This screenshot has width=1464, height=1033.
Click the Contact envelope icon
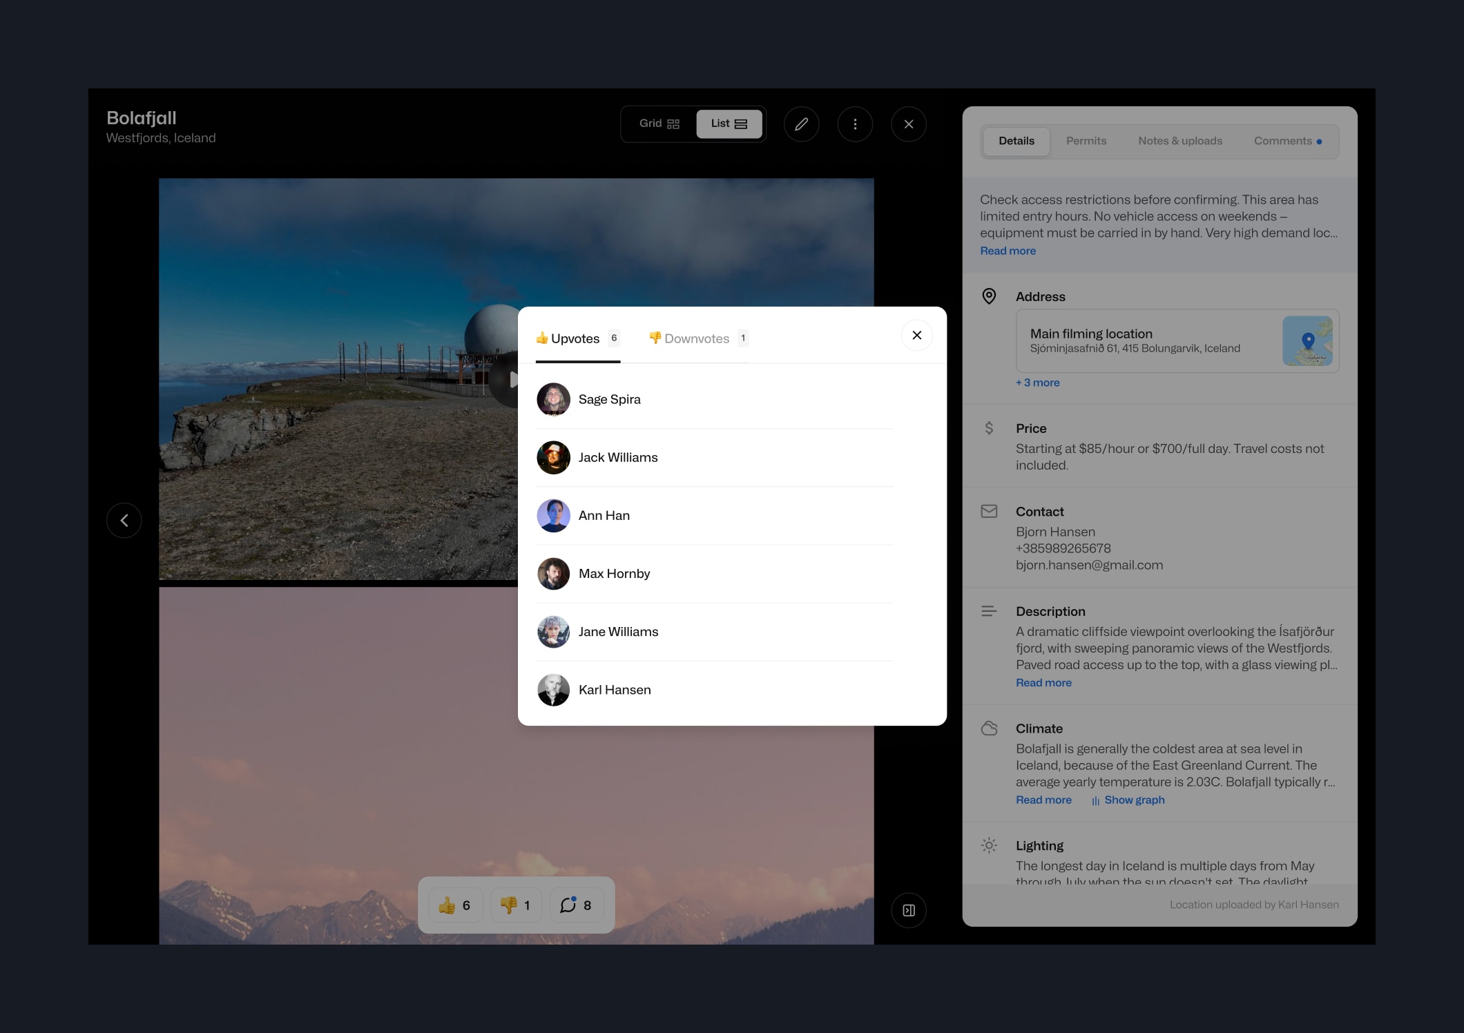pyautogui.click(x=989, y=512)
